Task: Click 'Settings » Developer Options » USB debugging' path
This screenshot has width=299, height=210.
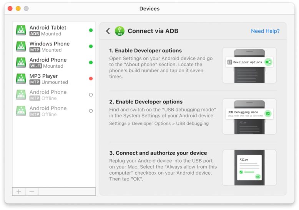Action: click(159, 123)
